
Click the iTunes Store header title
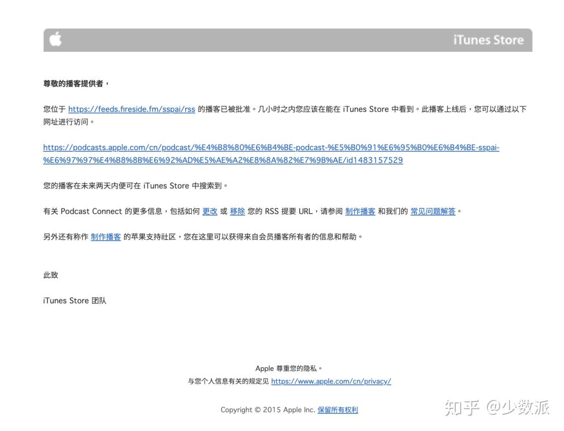pyautogui.click(x=488, y=40)
